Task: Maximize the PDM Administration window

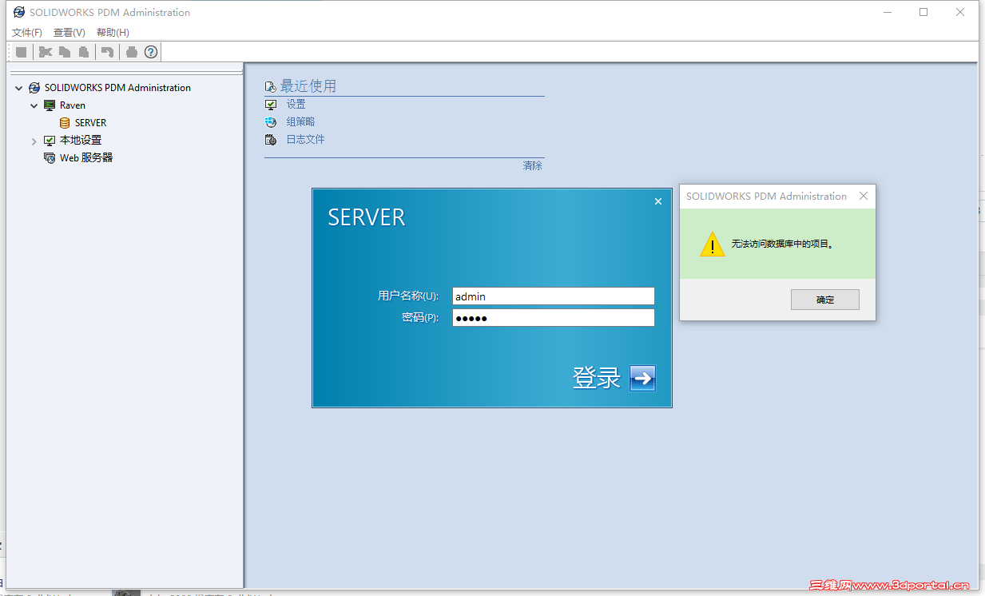Action: [923, 12]
